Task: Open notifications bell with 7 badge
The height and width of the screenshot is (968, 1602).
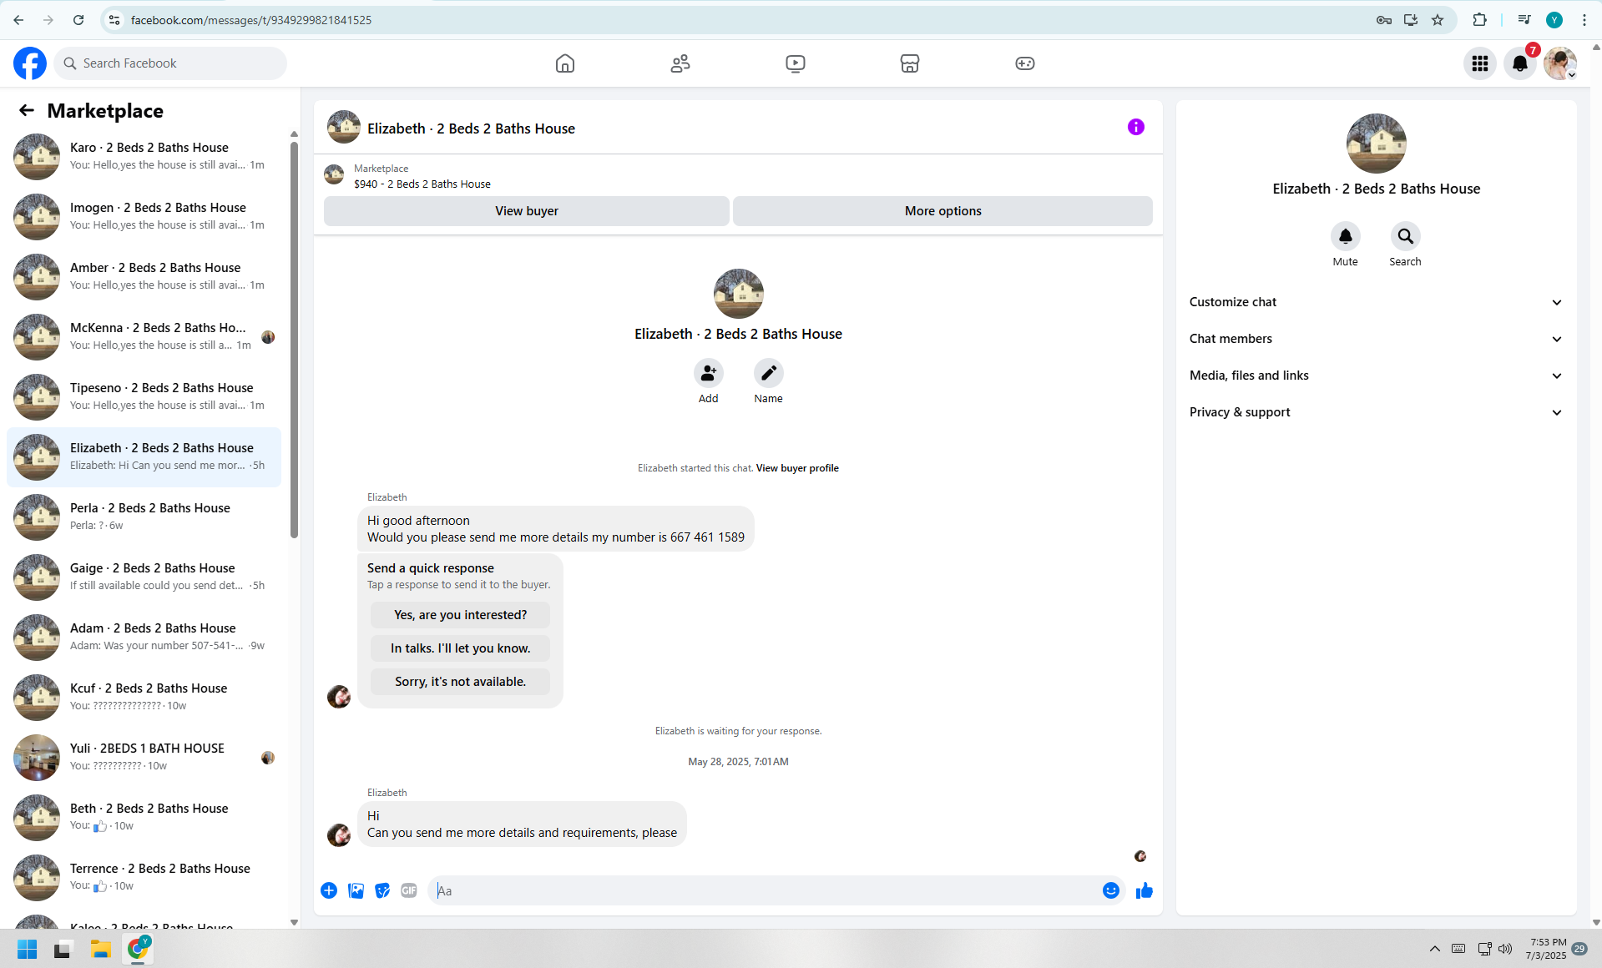Action: (x=1520, y=63)
